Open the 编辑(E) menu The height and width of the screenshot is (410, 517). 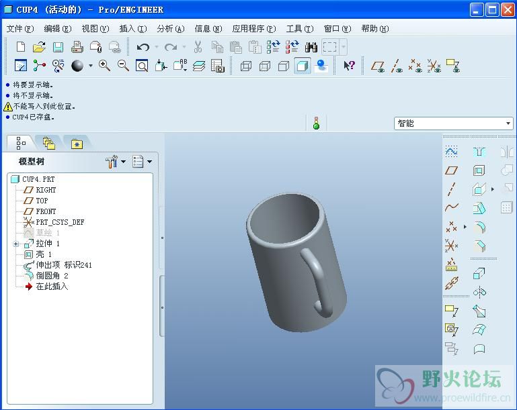point(58,29)
